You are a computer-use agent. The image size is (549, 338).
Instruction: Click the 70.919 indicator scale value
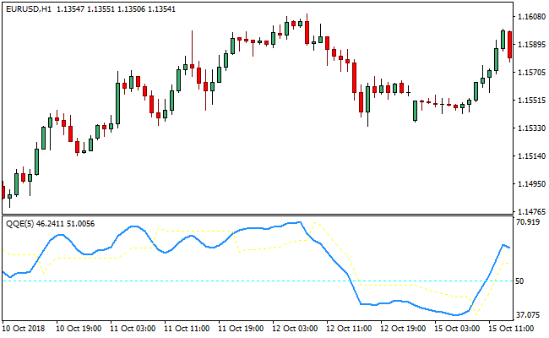coord(528,221)
